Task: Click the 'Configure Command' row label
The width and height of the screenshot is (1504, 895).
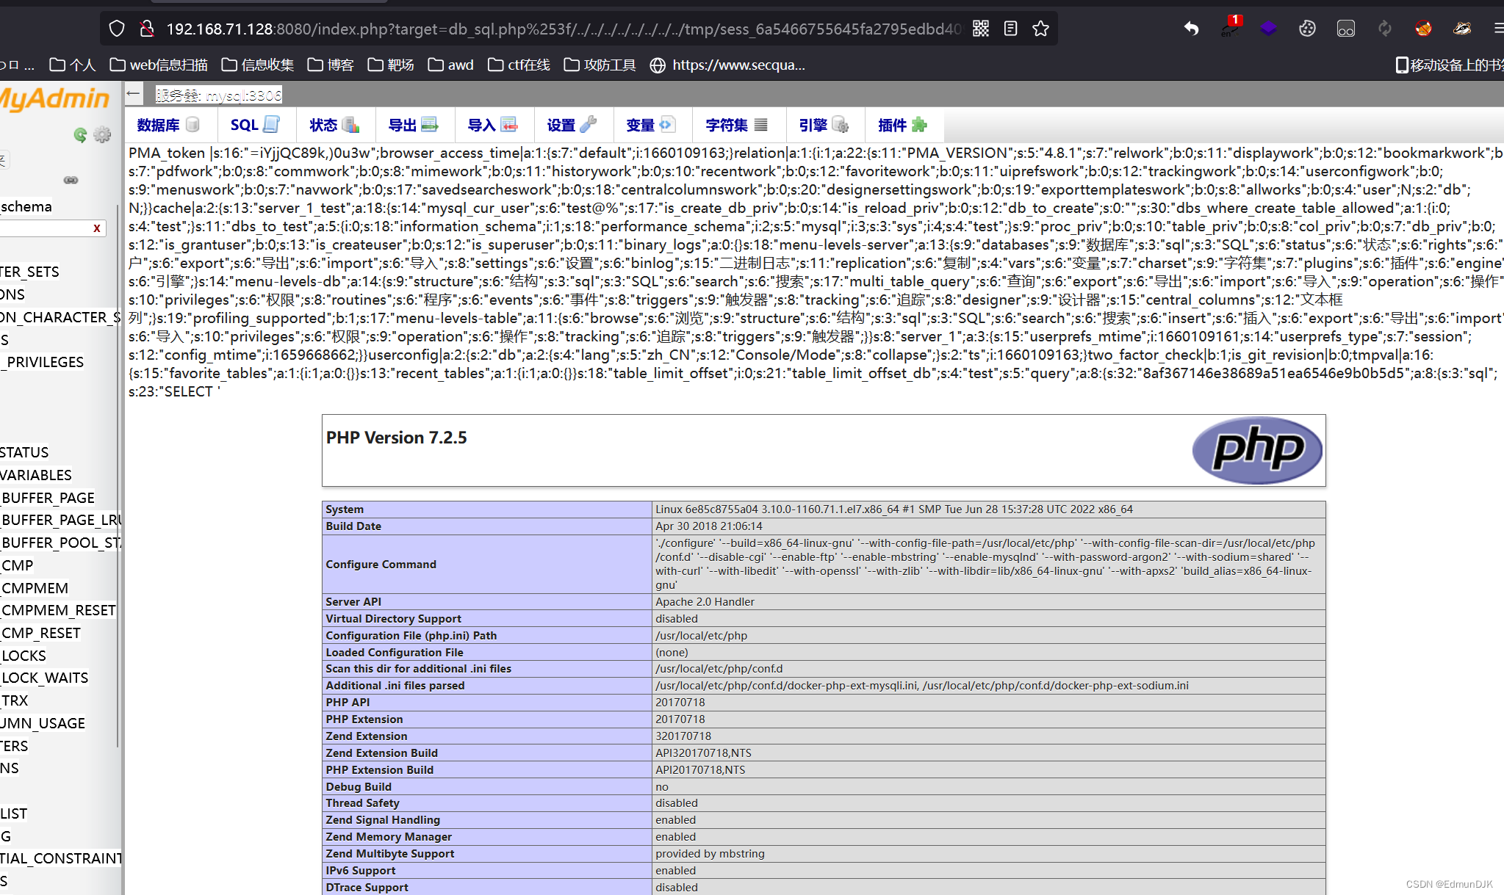Action: point(381,564)
